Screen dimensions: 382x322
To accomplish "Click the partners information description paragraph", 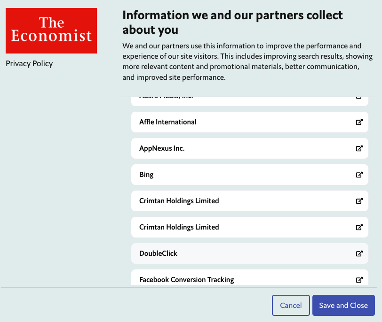I will 242,61.
